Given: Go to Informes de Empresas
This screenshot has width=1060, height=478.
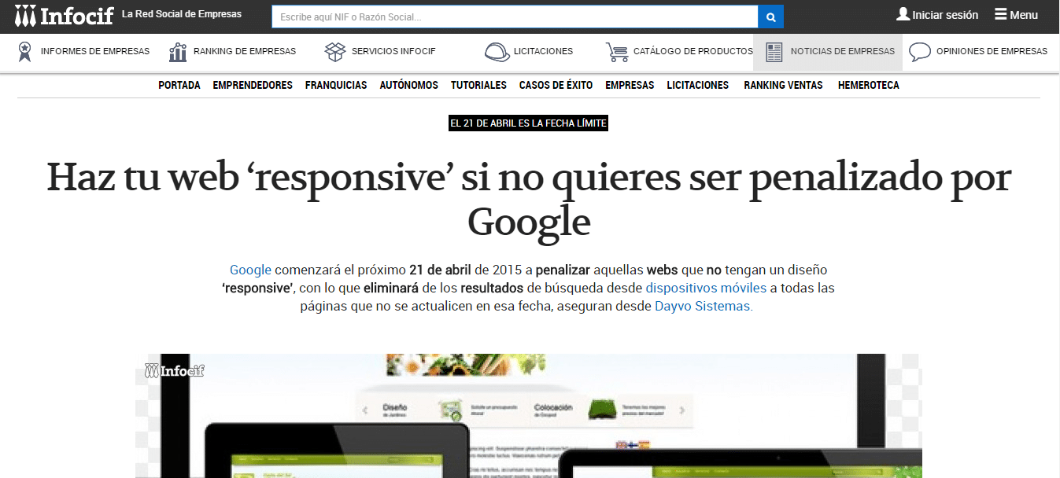Looking at the screenshot, I should (95, 51).
